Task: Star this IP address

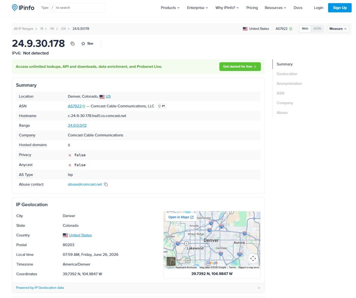Action: pos(87,44)
